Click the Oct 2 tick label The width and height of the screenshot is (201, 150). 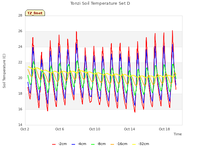(25, 129)
